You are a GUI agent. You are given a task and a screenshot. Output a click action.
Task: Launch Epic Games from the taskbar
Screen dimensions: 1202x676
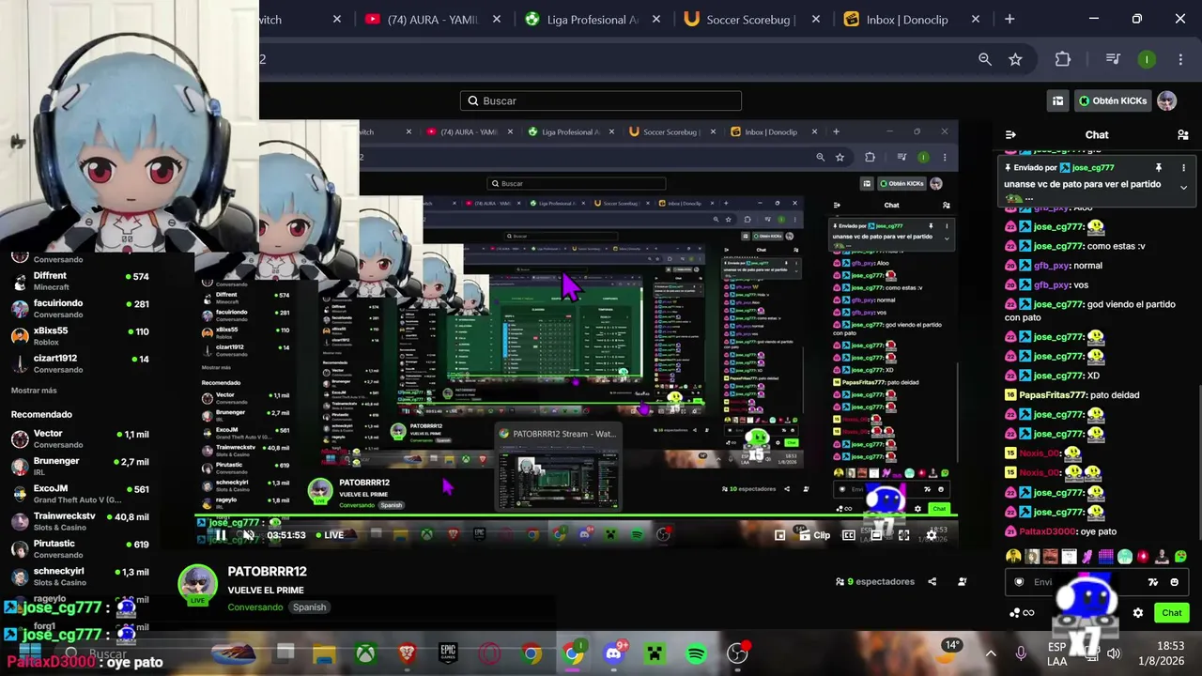[x=448, y=653]
